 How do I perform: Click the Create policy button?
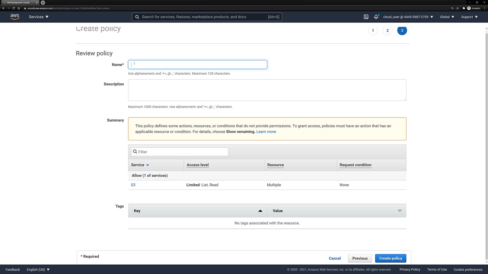[390, 258]
